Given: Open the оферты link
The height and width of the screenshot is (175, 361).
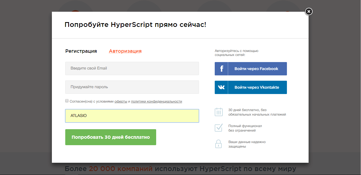Looking at the screenshot, I should point(121,101).
